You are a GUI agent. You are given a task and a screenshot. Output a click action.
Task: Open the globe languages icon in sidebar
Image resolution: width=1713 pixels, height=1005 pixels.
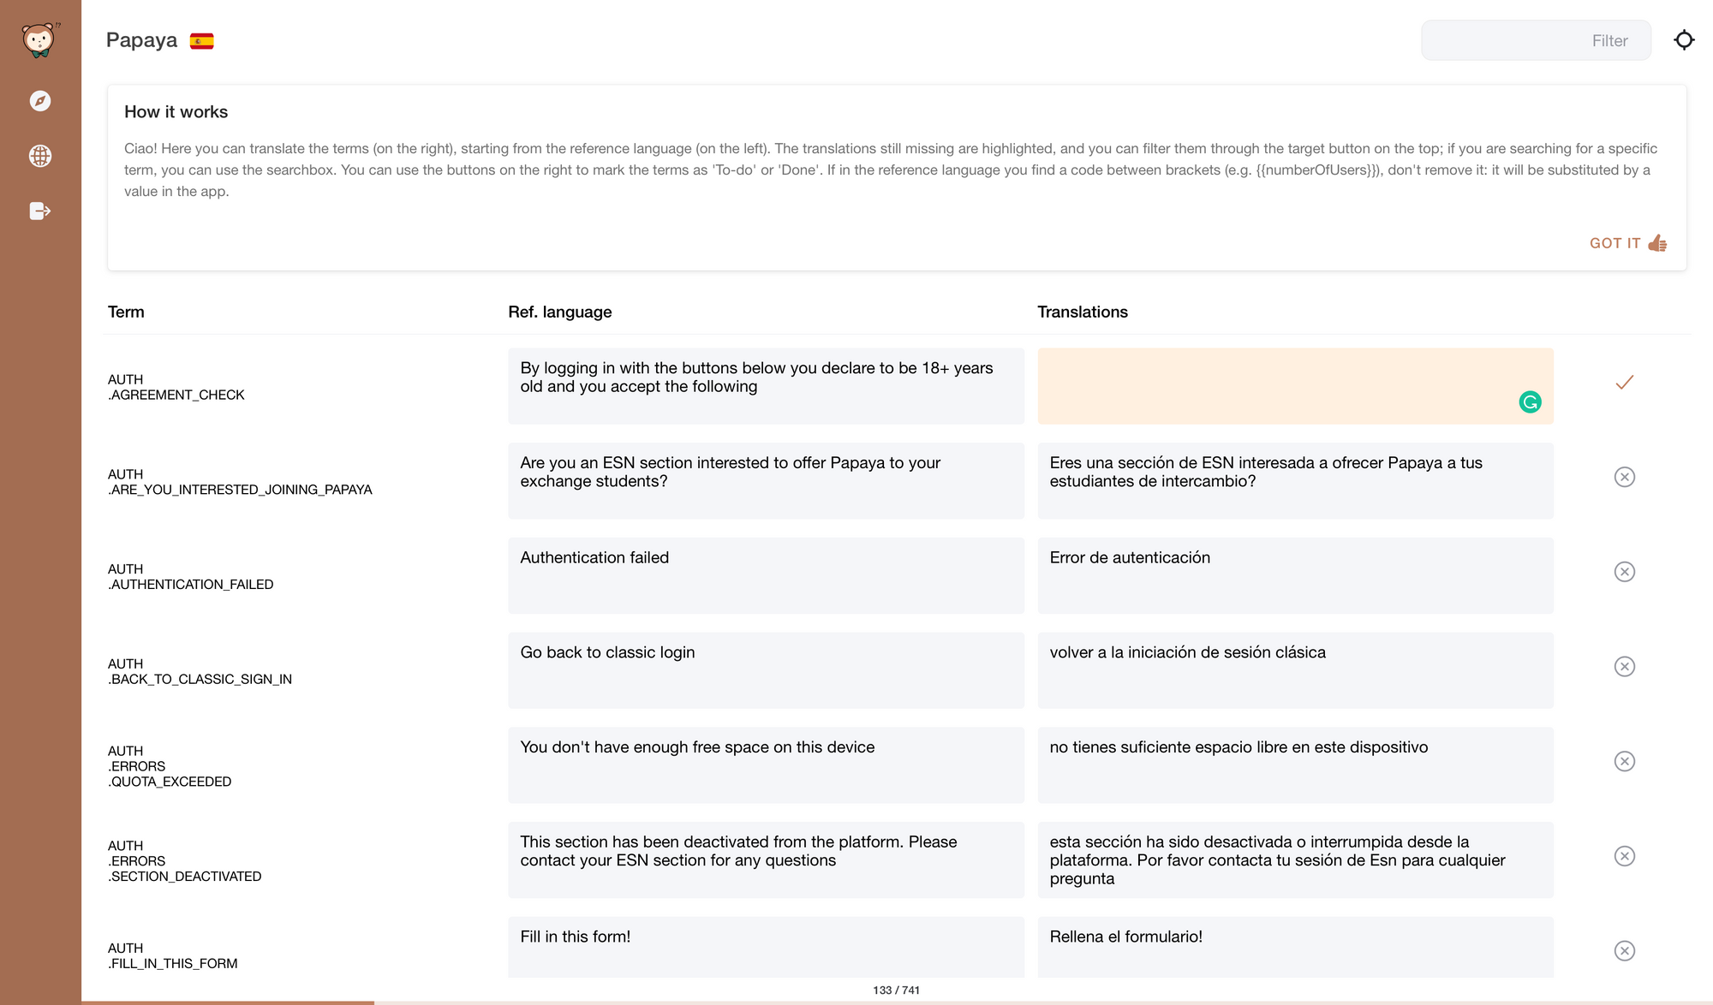(40, 156)
